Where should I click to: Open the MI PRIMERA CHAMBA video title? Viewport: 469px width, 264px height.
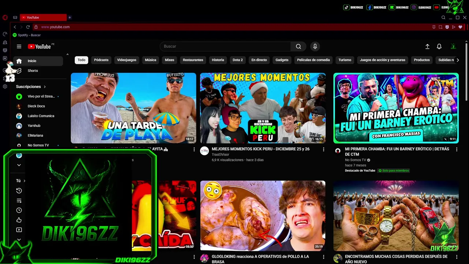pos(397,152)
